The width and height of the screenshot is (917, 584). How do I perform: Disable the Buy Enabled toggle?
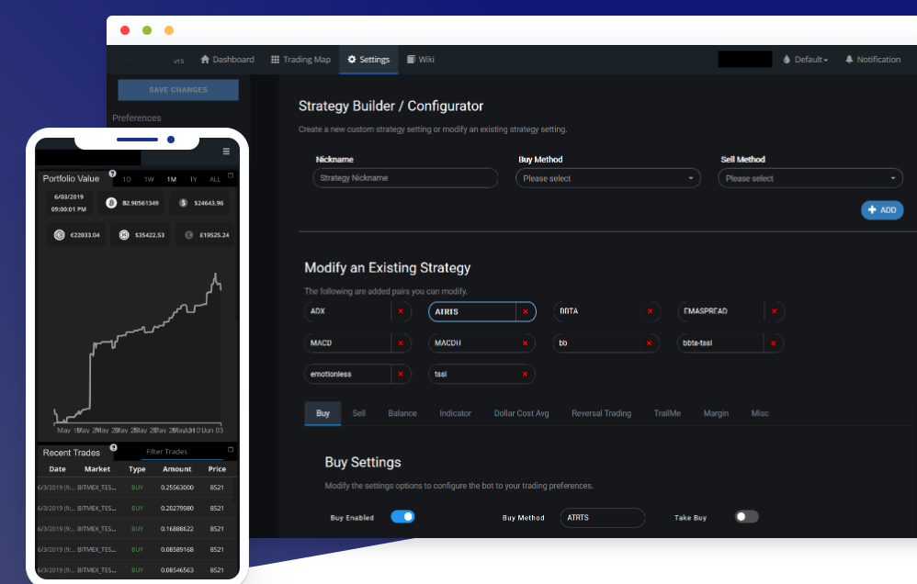coord(402,517)
